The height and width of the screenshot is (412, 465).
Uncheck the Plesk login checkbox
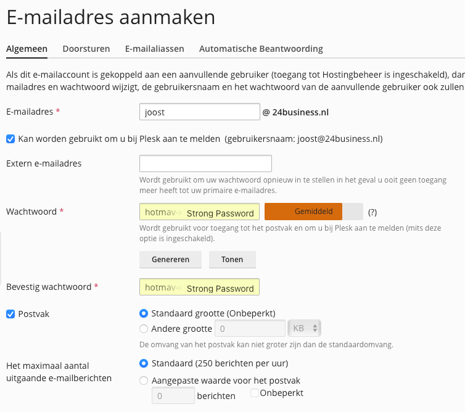[x=10, y=139]
